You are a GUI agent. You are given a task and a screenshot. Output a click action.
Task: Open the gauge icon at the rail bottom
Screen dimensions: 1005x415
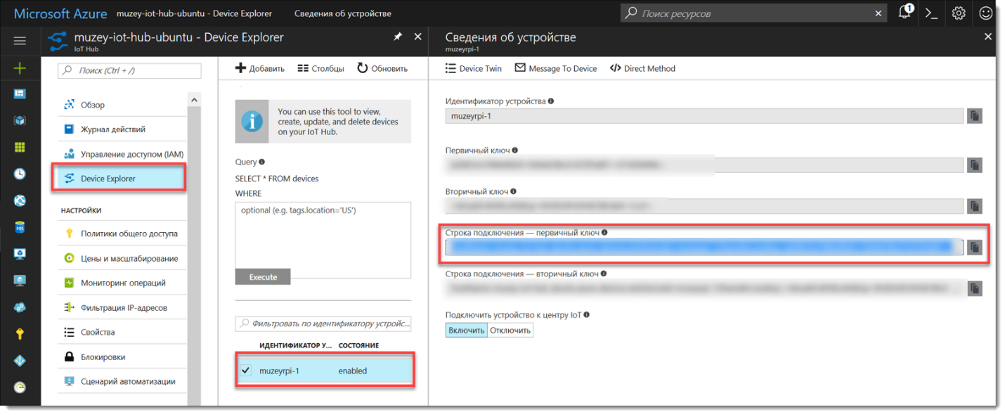(20, 388)
